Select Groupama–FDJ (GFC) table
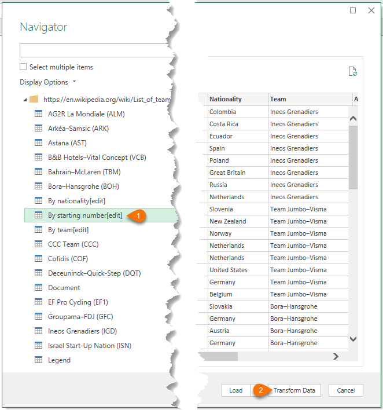383x410 pixels. 80,317
